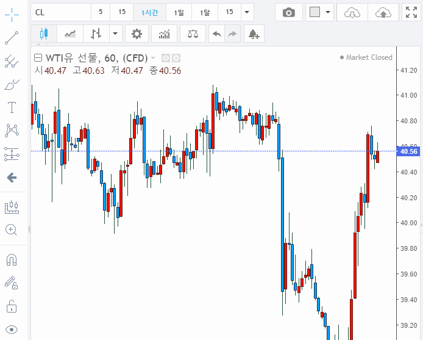The image size is (423, 340).
Task: Create a price alert bell
Action: (x=254, y=34)
